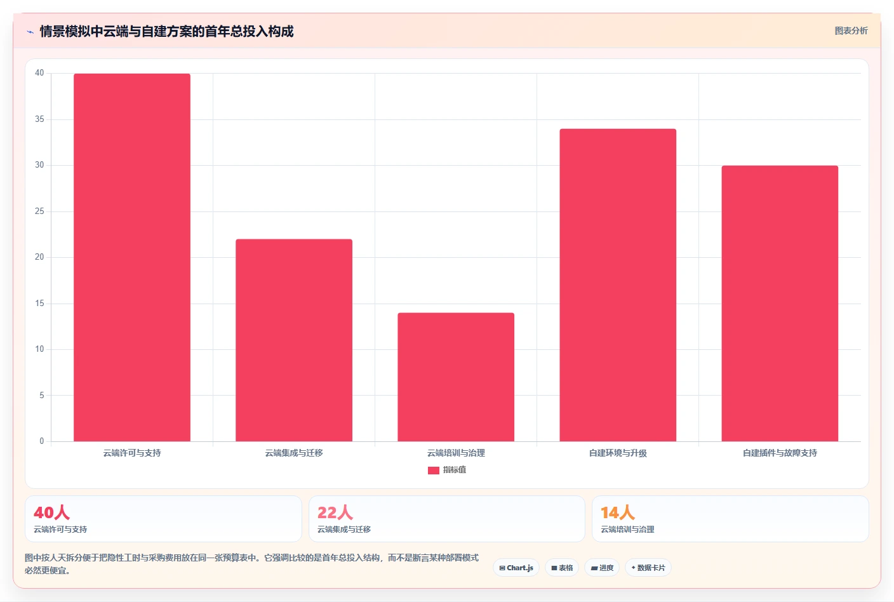Click the chart title 情景模拟中云端与自建方案的首年总投入构成

[166, 31]
